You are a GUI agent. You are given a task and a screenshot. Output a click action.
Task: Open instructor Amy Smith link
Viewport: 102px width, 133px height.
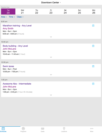[x=8, y=29]
